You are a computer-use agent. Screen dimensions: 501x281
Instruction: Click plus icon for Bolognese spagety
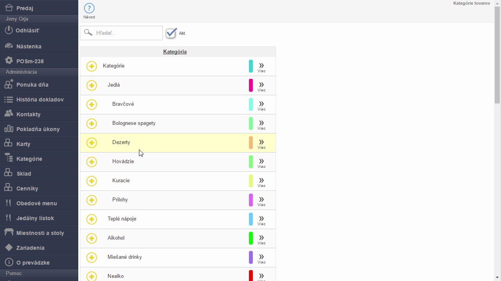pyautogui.click(x=92, y=124)
